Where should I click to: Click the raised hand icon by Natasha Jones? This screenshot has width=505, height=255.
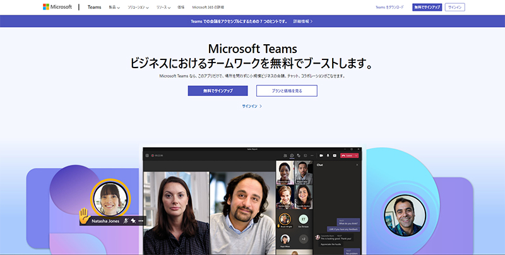85,216
